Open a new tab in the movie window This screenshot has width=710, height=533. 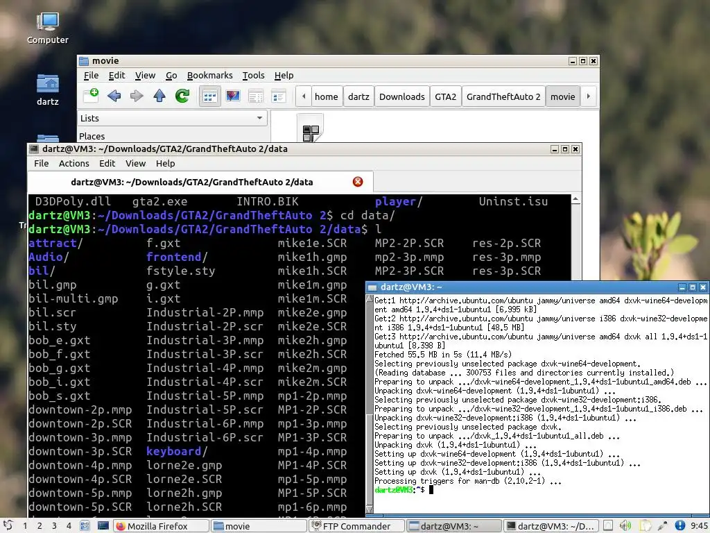pos(91,96)
